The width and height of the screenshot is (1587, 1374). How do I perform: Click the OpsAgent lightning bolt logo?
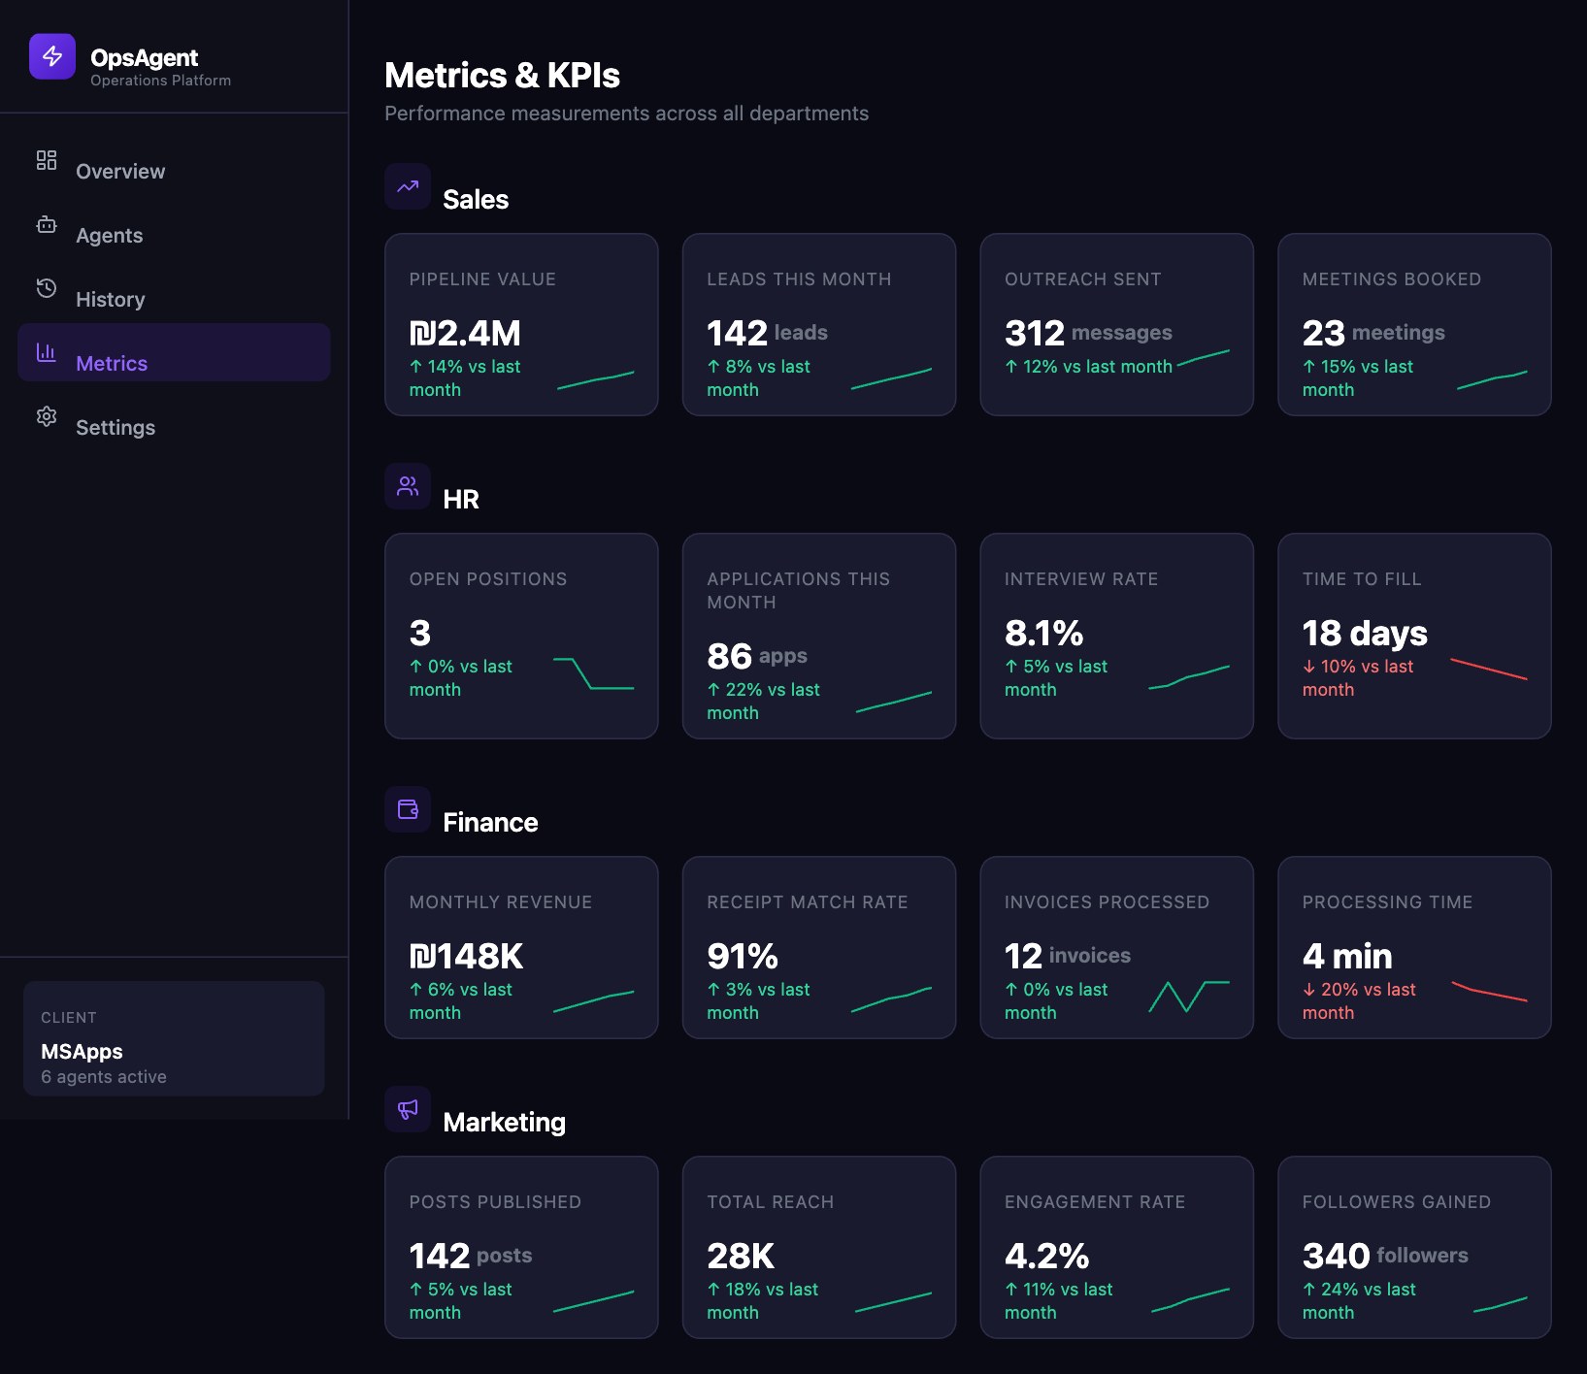52,56
